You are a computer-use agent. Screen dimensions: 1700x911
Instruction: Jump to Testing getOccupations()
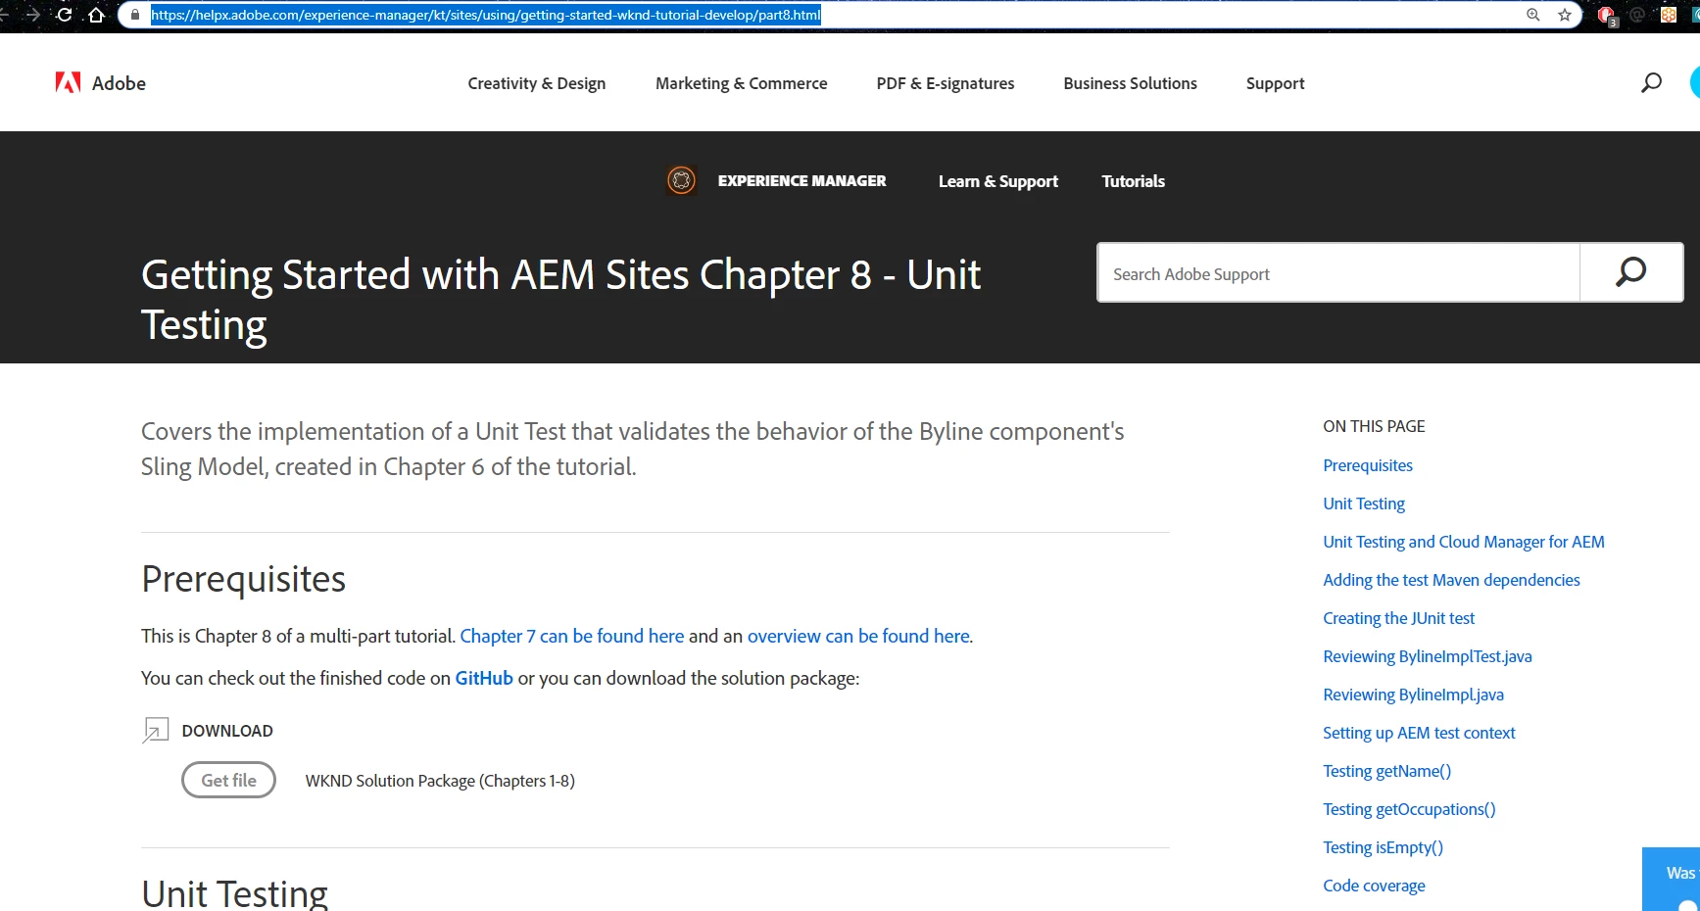1409,809
